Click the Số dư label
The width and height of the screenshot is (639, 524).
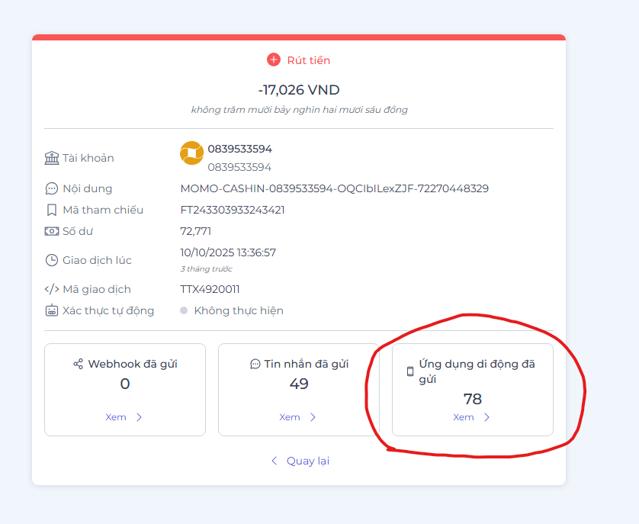coord(78,231)
